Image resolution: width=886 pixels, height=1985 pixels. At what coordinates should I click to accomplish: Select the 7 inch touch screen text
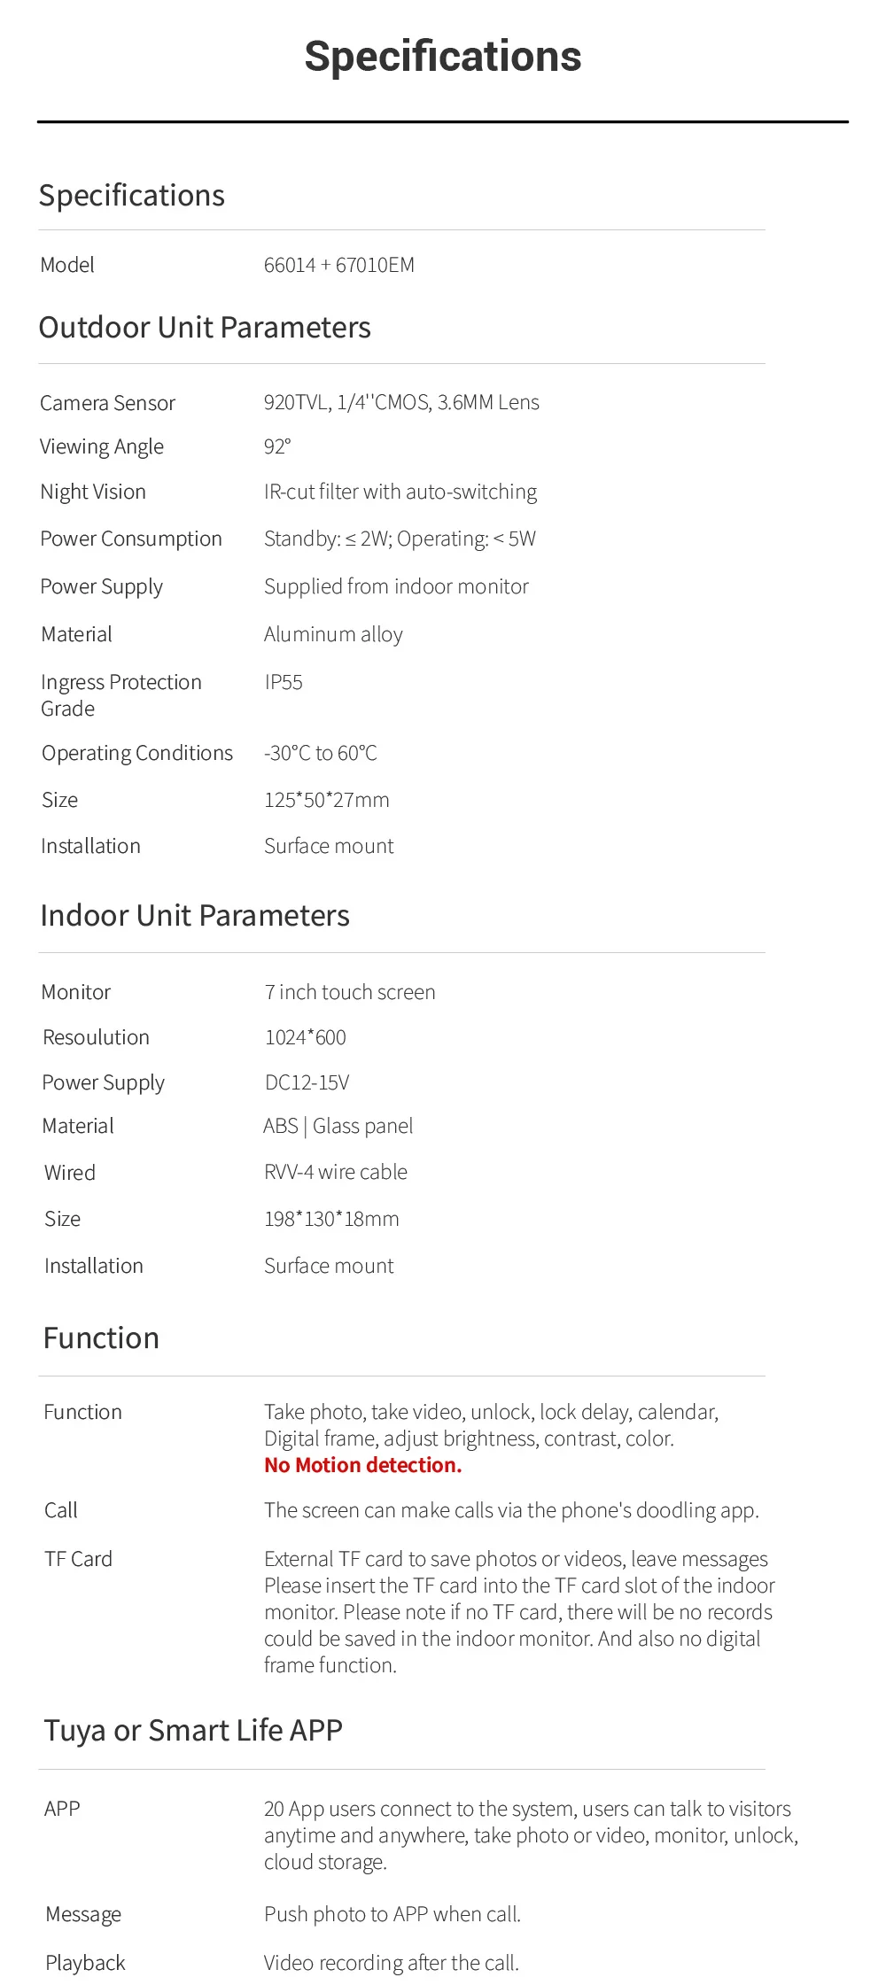(x=350, y=992)
